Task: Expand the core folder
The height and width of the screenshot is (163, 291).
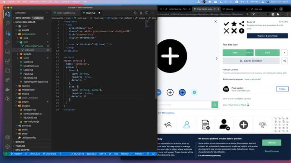Action: tap(18, 38)
